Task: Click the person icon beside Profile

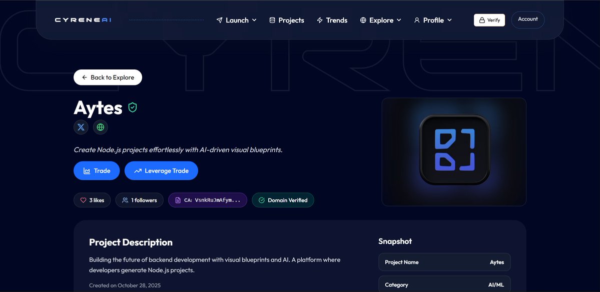Action: (417, 20)
